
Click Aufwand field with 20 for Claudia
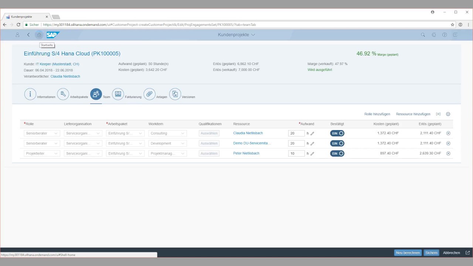point(296,133)
